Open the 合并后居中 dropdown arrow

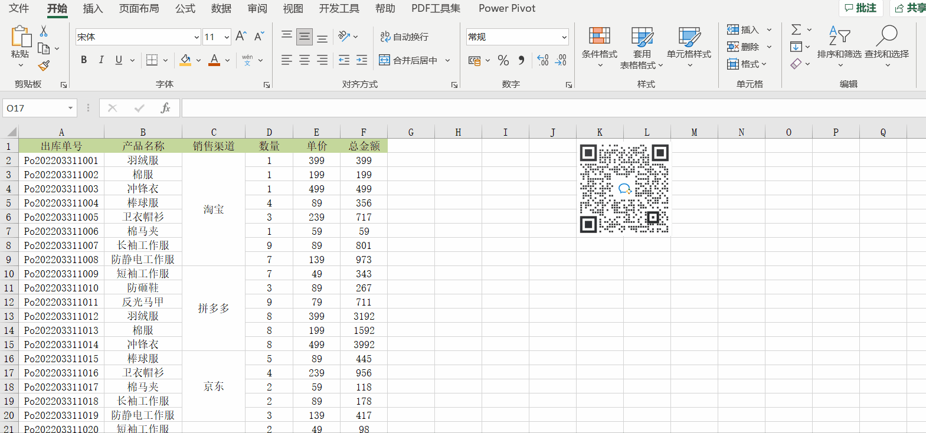point(448,60)
